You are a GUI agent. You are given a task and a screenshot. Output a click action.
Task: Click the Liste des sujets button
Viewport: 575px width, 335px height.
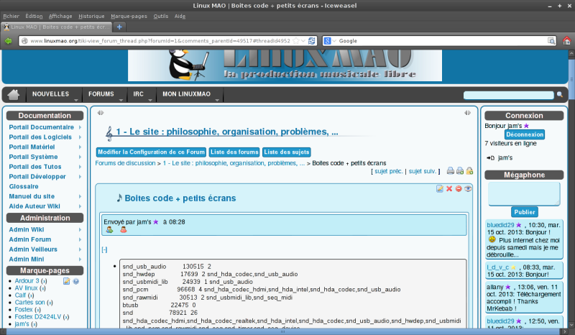pos(287,152)
